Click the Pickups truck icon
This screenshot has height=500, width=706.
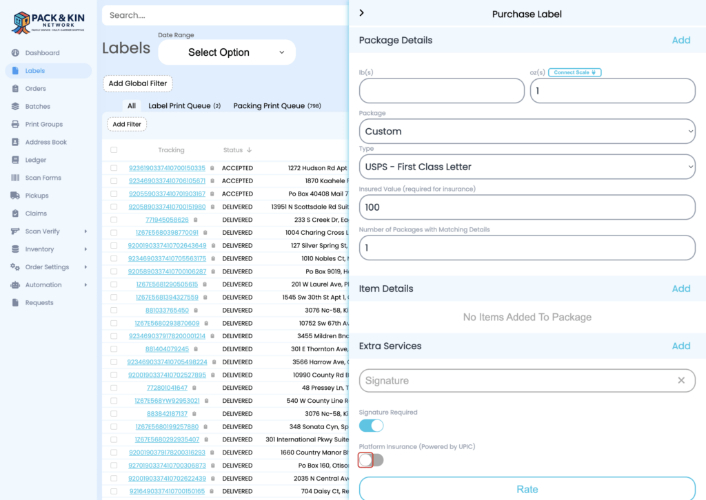[15, 195]
